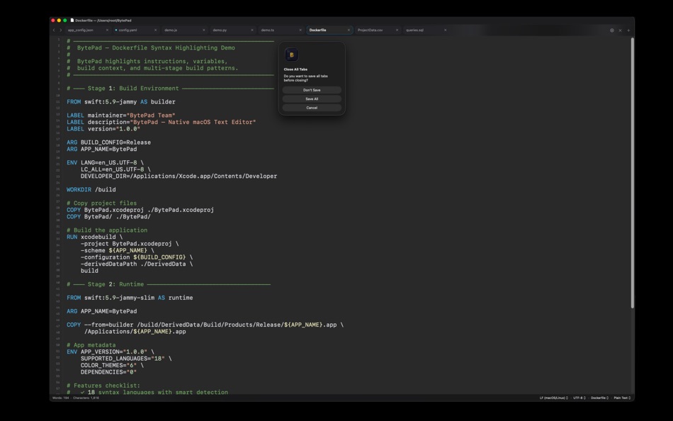The height and width of the screenshot is (421, 673).
Task: Click the back tab navigation arrow
Action: point(53,30)
